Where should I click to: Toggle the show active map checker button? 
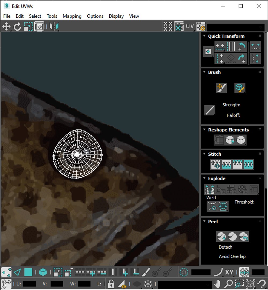(x=179, y=26)
